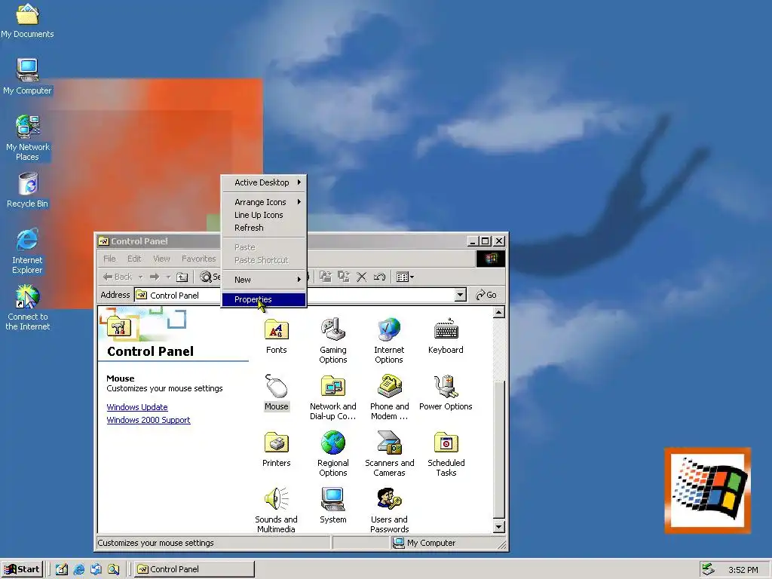
Task: Click scroll down arrow in Control Panel
Action: pyautogui.click(x=499, y=527)
